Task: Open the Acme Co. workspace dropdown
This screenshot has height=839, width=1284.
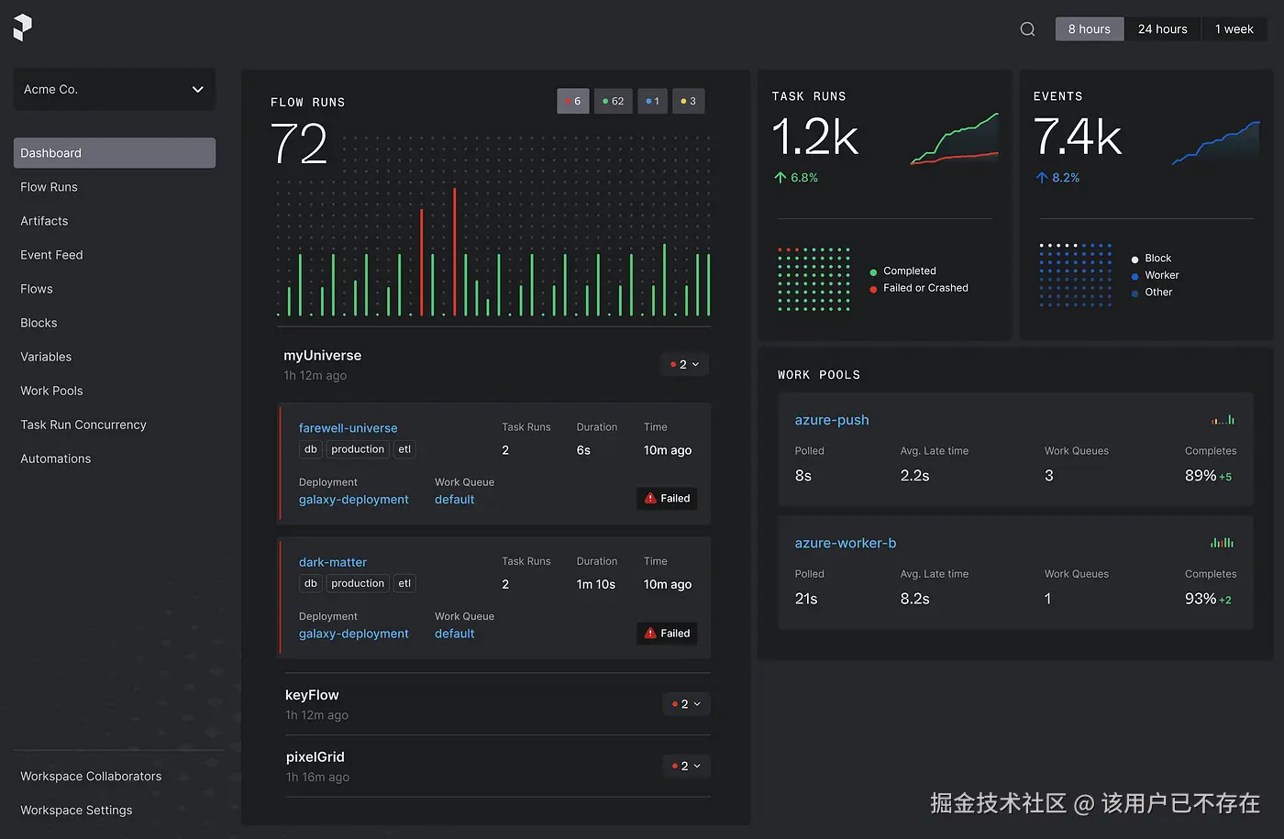Action: (x=115, y=89)
